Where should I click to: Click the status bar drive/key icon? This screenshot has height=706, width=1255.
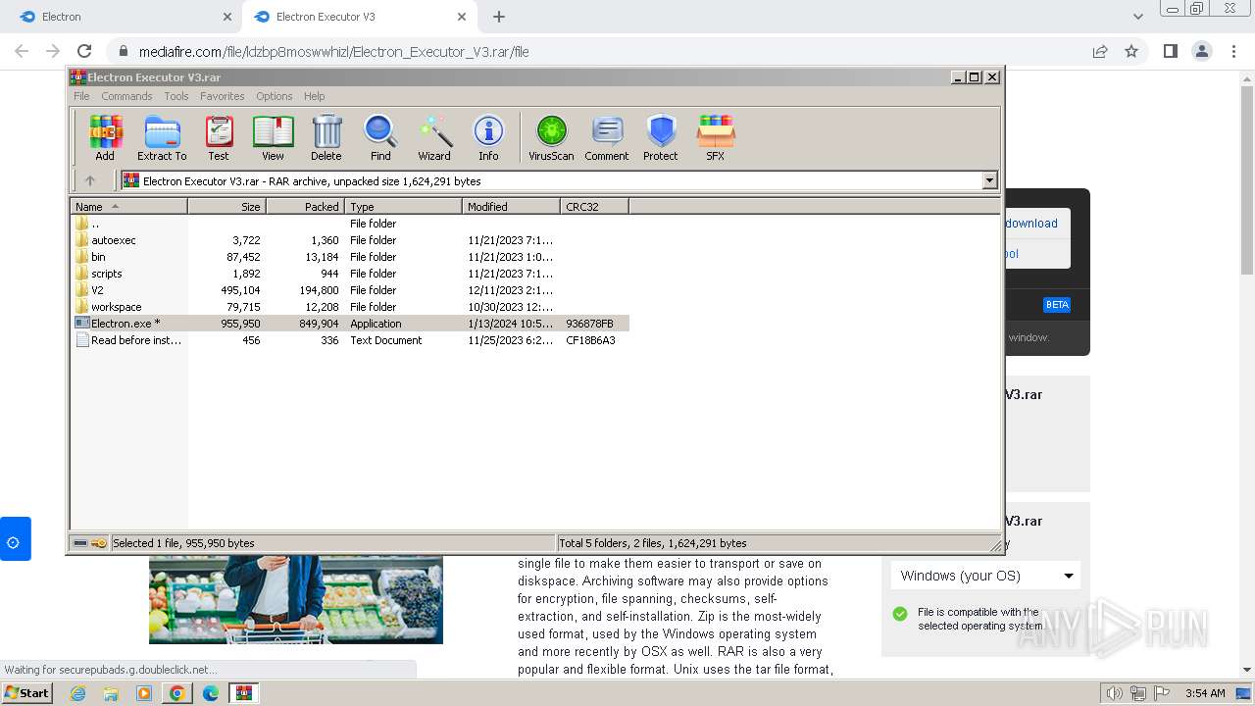tap(89, 543)
